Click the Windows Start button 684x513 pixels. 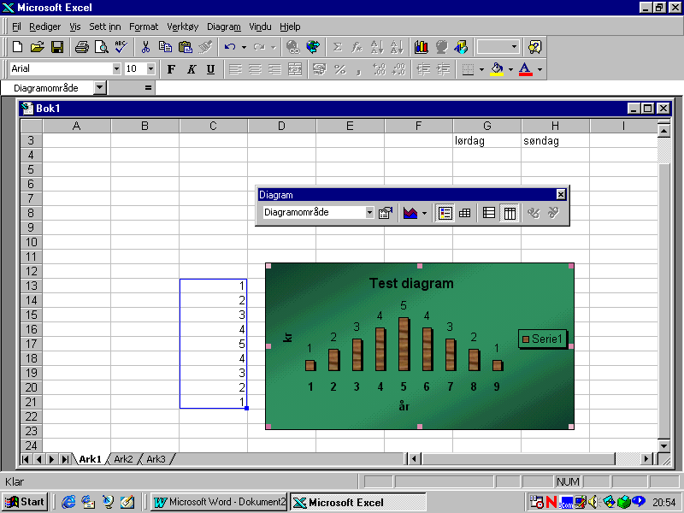click(25, 502)
